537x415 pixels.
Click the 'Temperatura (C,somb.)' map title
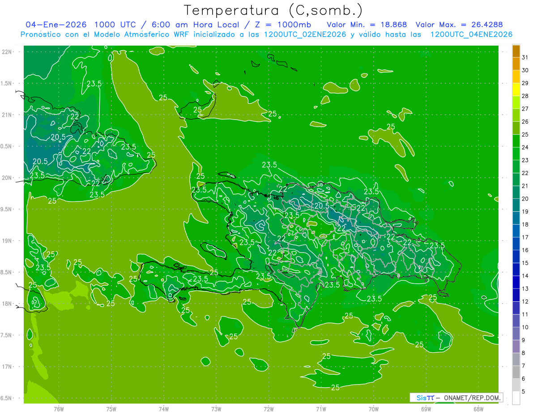click(273, 10)
